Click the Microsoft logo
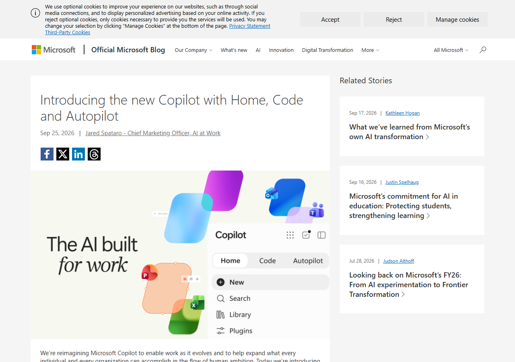 coord(54,50)
